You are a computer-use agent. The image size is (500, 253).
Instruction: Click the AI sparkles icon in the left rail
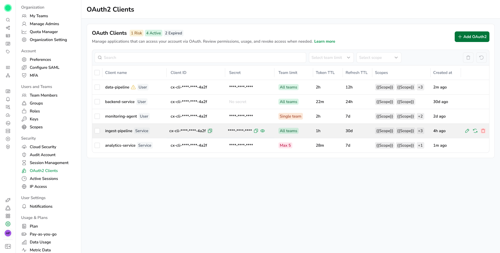coord(8,28)
